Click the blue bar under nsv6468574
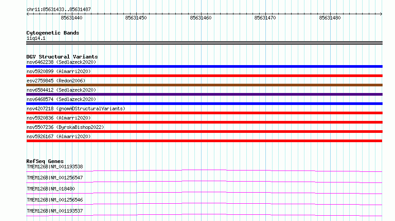This screenshot has width=395, height=221. point(204,104)
